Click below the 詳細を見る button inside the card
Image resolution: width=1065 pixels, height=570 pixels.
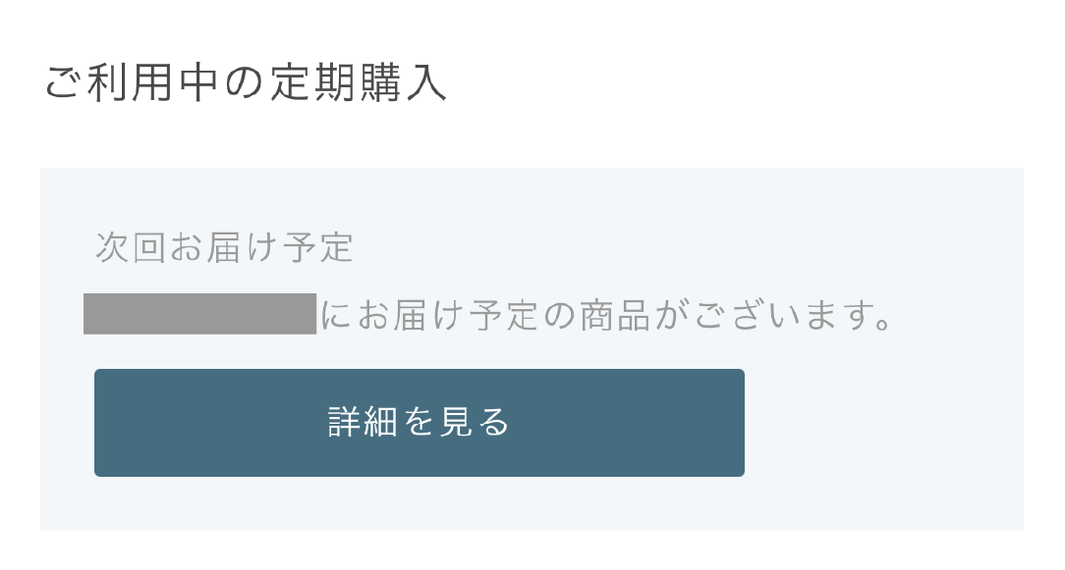click(420, 505)
